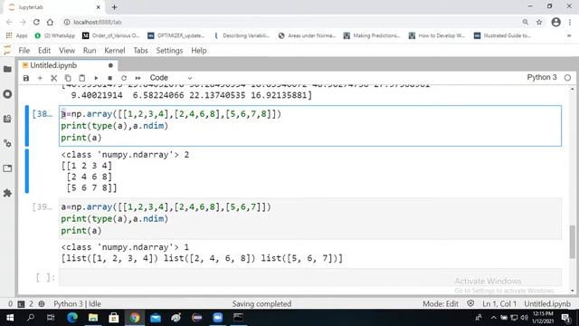
Task: Open the Kernel menu
Action: (x=115, y=51)
